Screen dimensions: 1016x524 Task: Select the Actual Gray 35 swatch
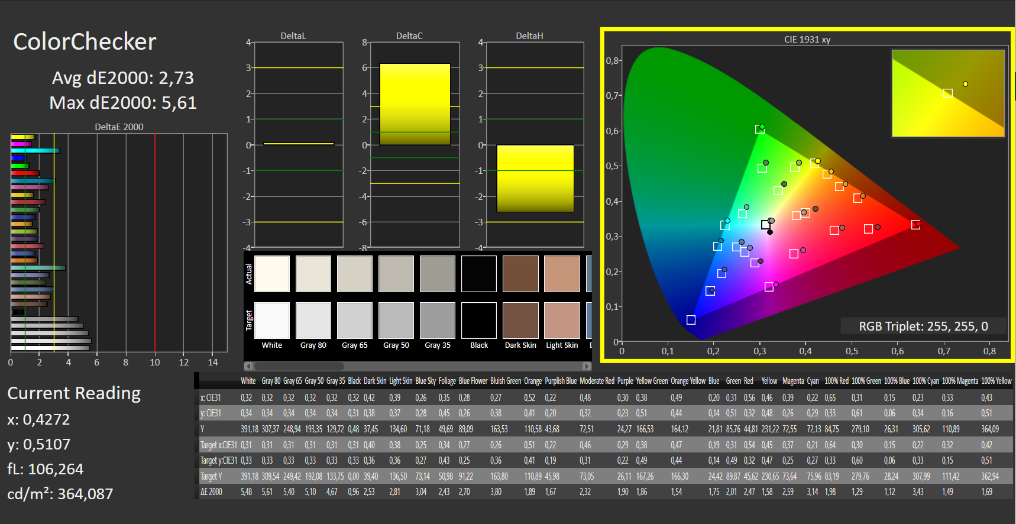(x=438, y=274)
